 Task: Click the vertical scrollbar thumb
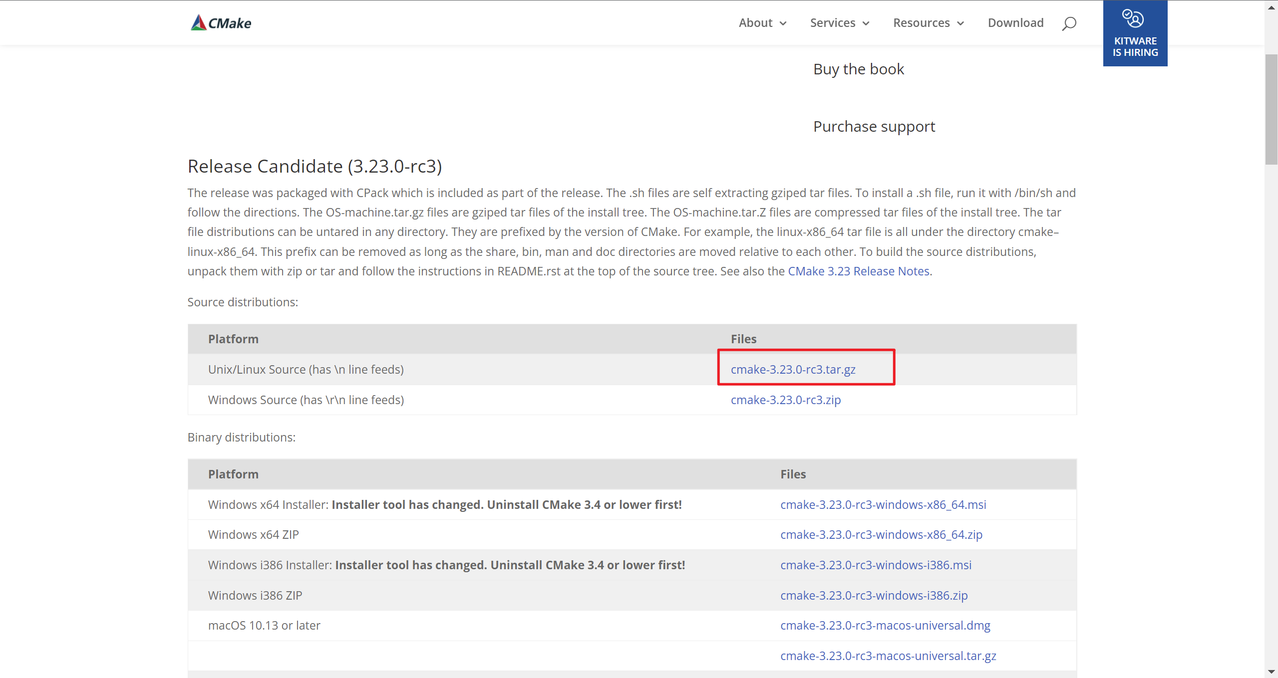coord(1272,110)
